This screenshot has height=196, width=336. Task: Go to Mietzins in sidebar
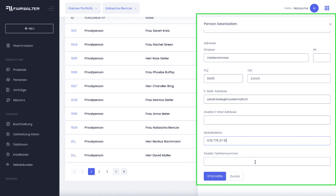pyautogui.click(x=19, y=100)
